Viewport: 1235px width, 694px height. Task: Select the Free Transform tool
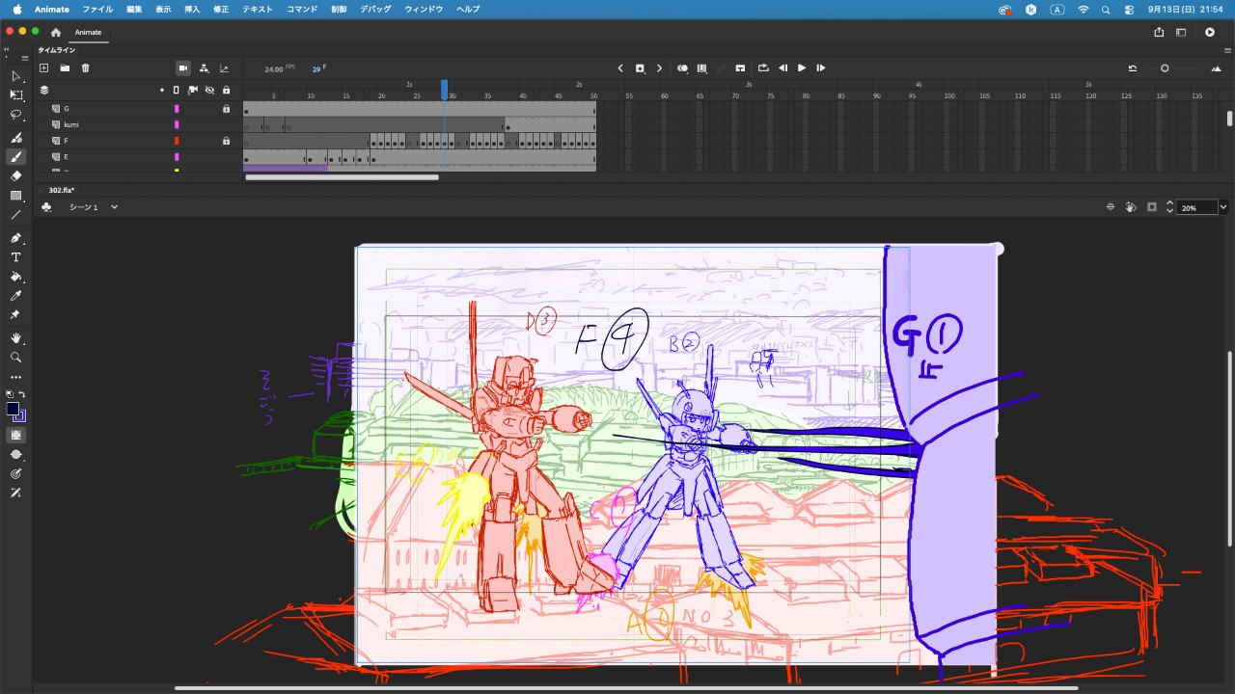15,95
